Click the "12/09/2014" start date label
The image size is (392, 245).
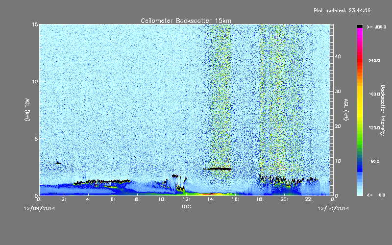coord(39,208)
